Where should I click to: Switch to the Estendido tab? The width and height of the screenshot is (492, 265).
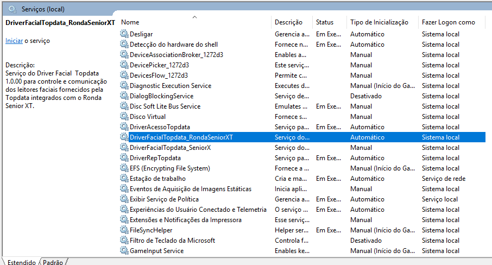click(22, 262)
